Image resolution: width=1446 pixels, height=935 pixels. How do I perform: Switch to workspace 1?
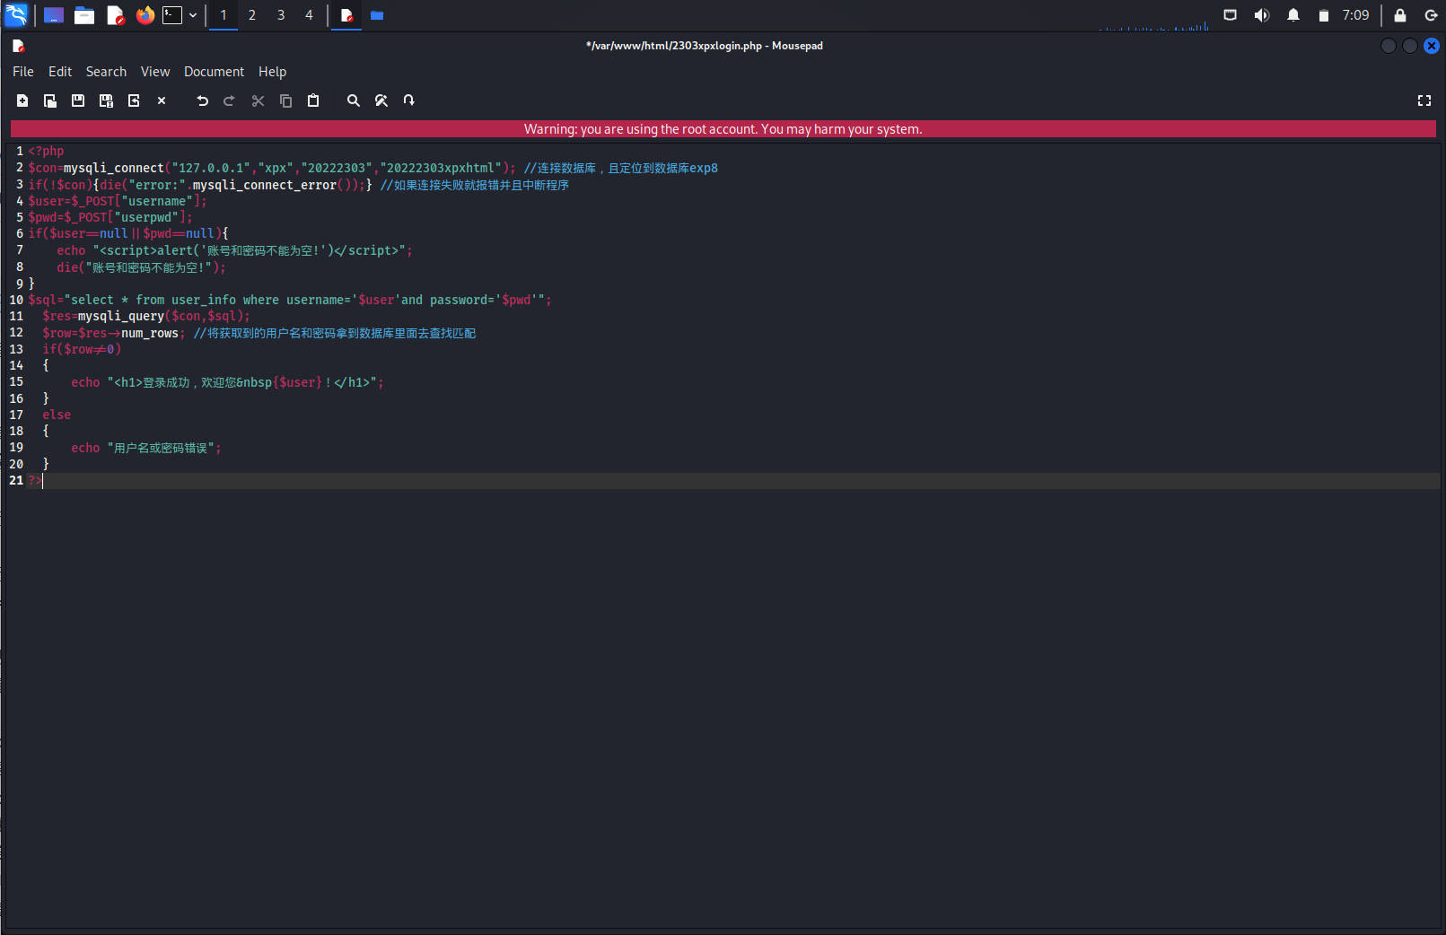tap(223, 15)
